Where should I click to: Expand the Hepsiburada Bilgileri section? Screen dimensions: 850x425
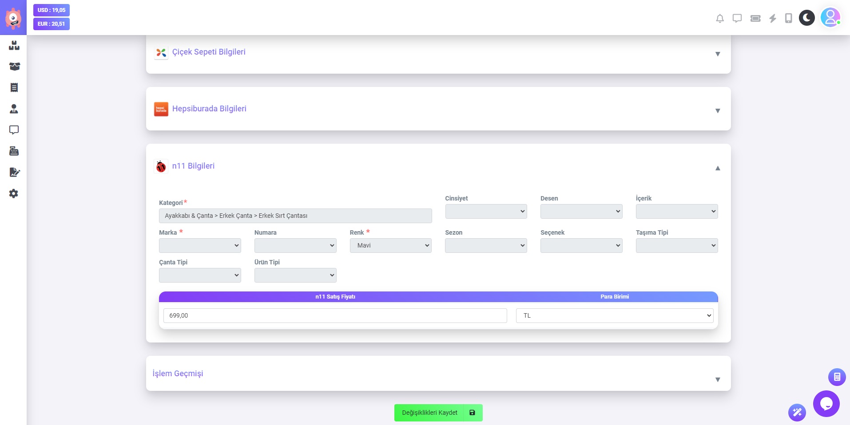tap(717, 111)
